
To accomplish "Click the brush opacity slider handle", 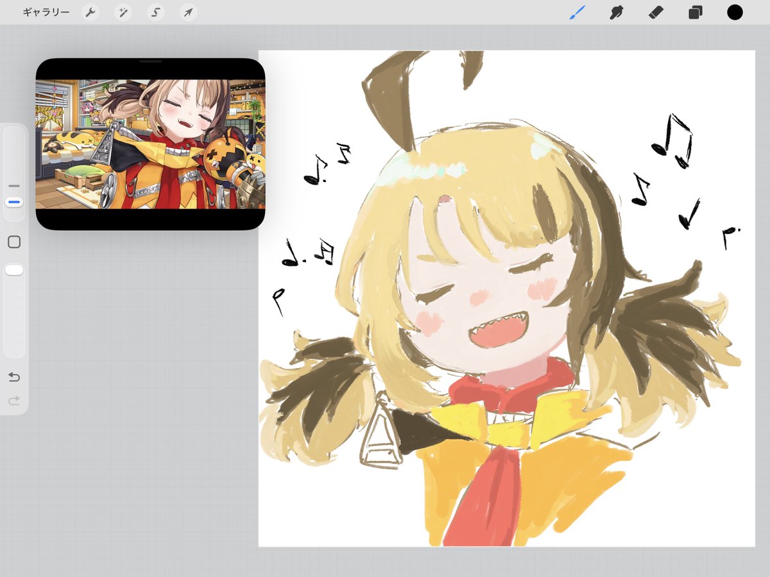I will point(14,270).
